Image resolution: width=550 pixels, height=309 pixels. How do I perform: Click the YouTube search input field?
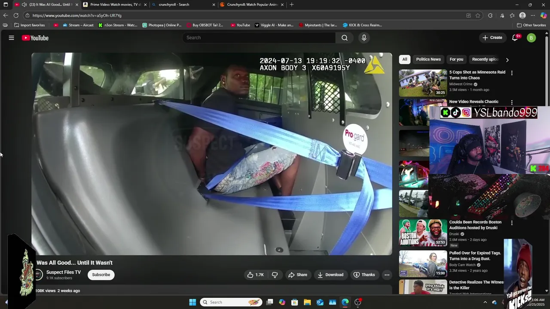(x=259, y=38)
